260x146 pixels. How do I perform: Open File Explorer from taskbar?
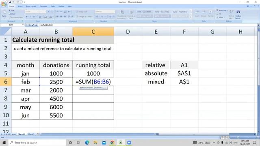click(95, 142)
